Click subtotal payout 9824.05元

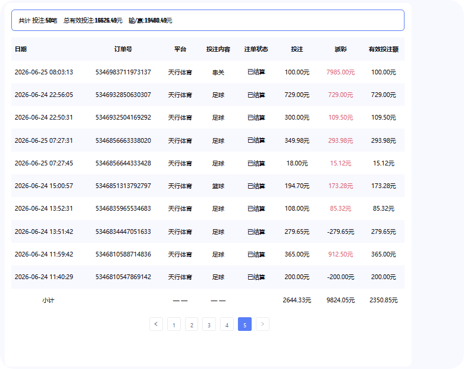341,301
